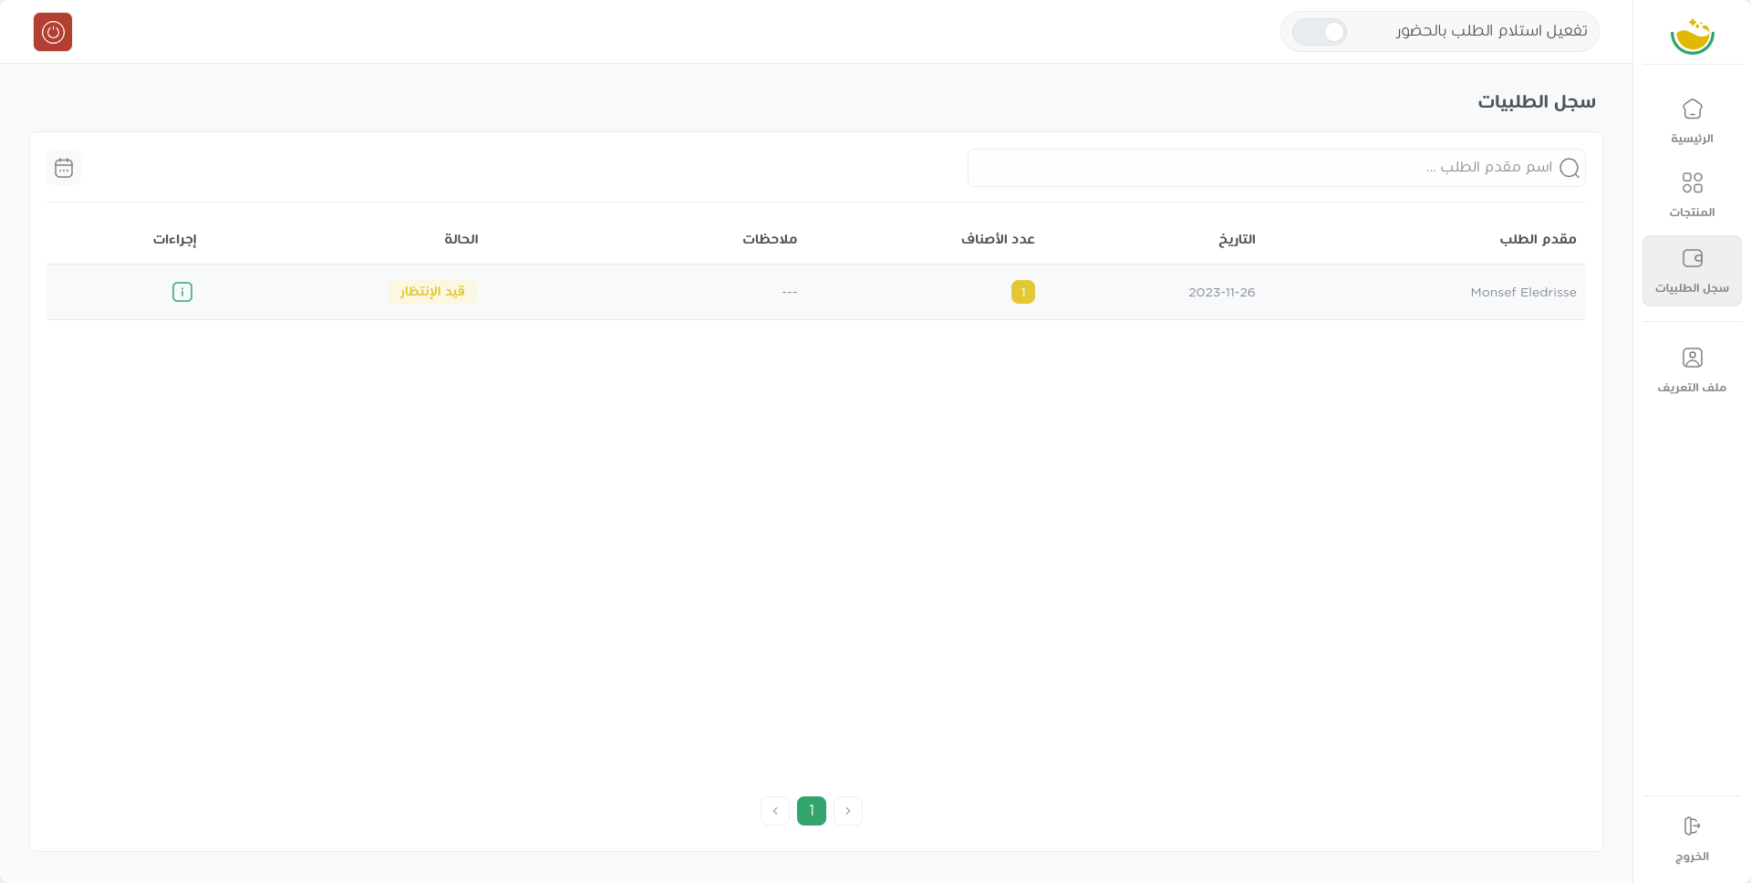Click الخروج to log out
The height and width of the screenshot is (883, 1751).
coord(1692,839)
